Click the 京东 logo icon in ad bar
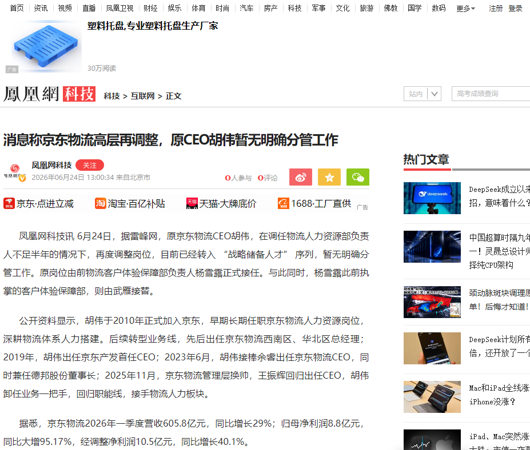Screen dimensions: 530x450 [9, 203]
